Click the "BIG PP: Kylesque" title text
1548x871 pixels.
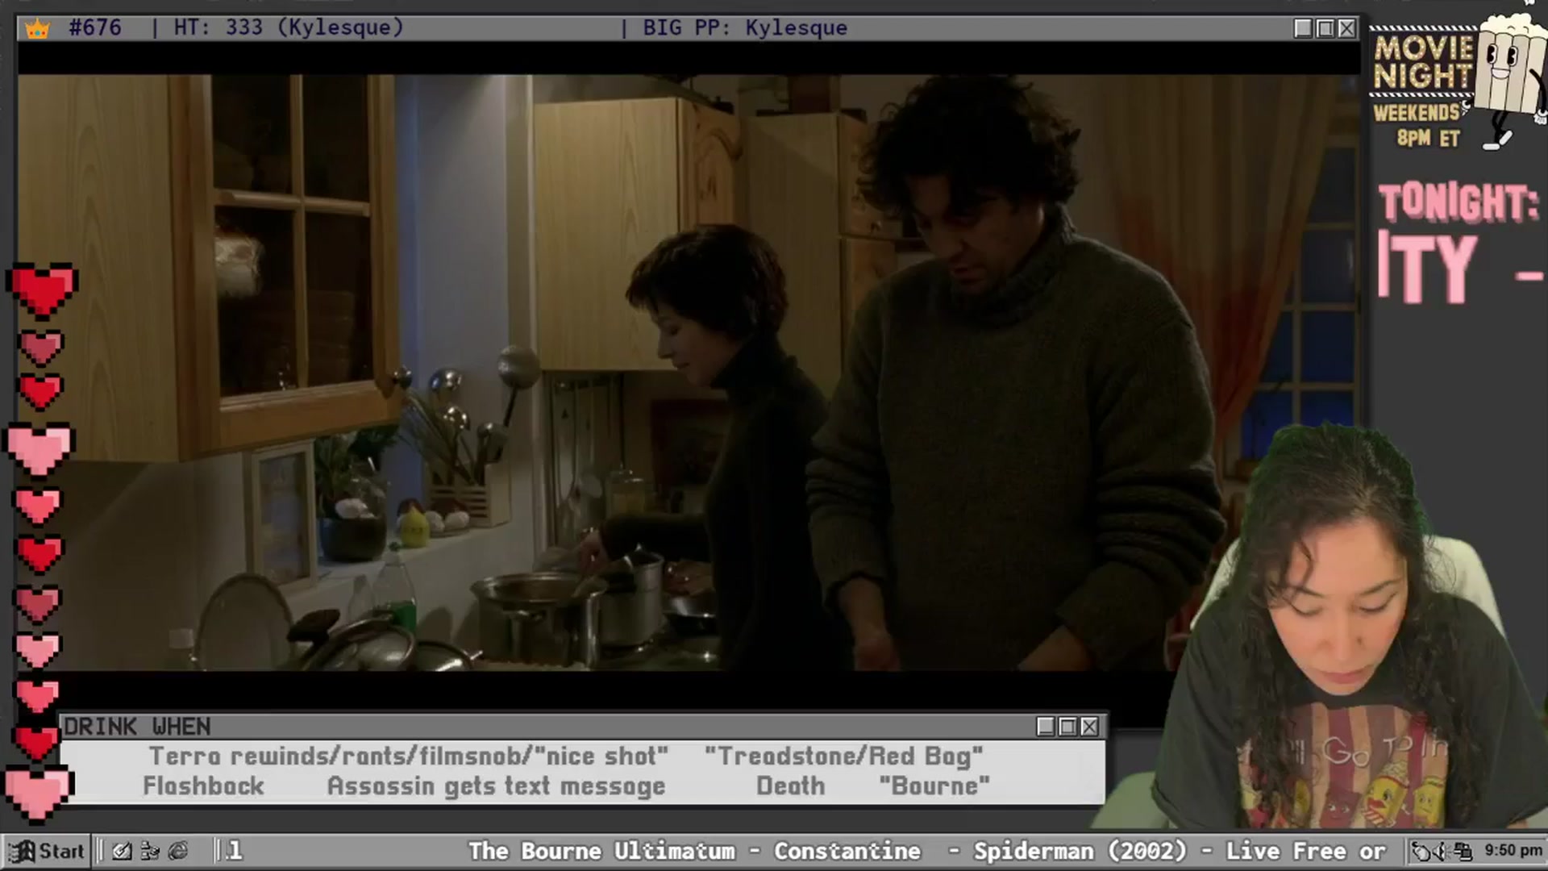(x=745, y=27)
